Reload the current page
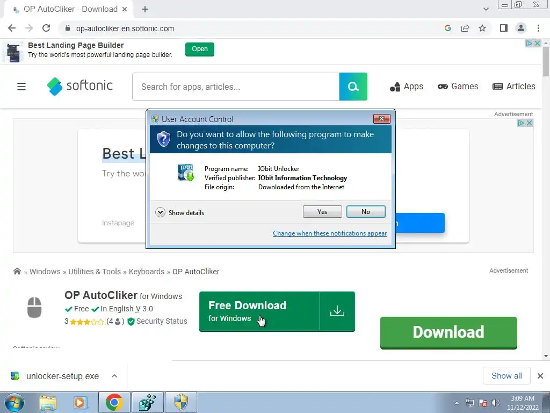 [x=46, y=28]
